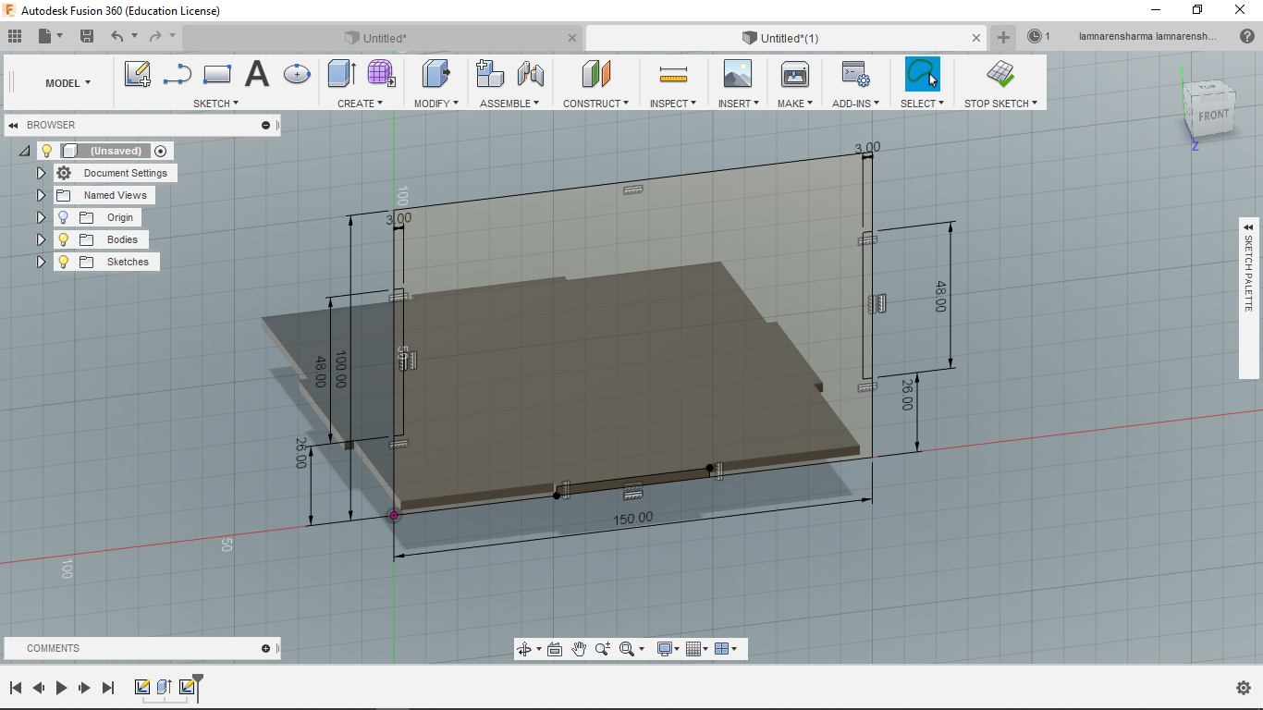Choose the Rectangle sketch tool

pos(217,74)
